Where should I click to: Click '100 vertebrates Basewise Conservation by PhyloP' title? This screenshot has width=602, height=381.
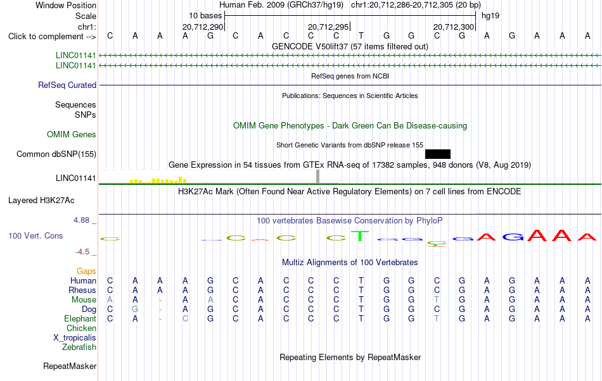point(350,220)
